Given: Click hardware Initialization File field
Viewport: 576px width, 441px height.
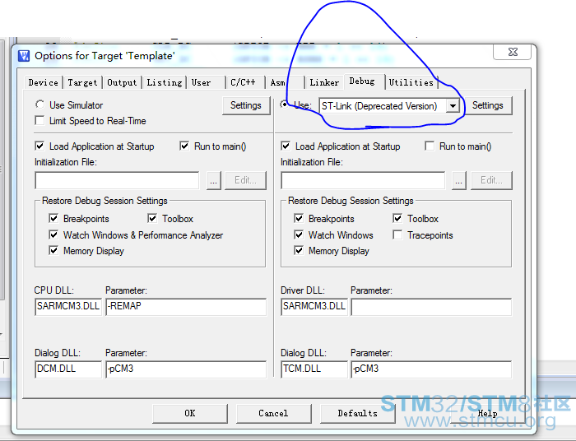Looking at the screenshot, I should click(363, 180).
